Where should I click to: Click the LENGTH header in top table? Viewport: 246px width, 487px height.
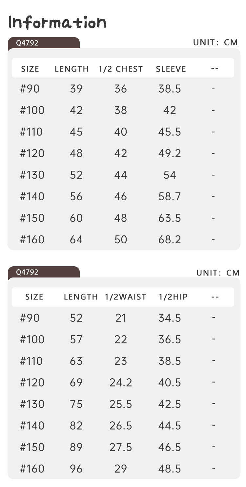(72, 69)
